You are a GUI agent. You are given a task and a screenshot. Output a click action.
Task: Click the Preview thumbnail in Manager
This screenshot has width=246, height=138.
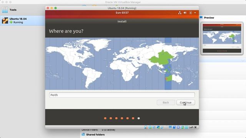[x=222, y=38]
